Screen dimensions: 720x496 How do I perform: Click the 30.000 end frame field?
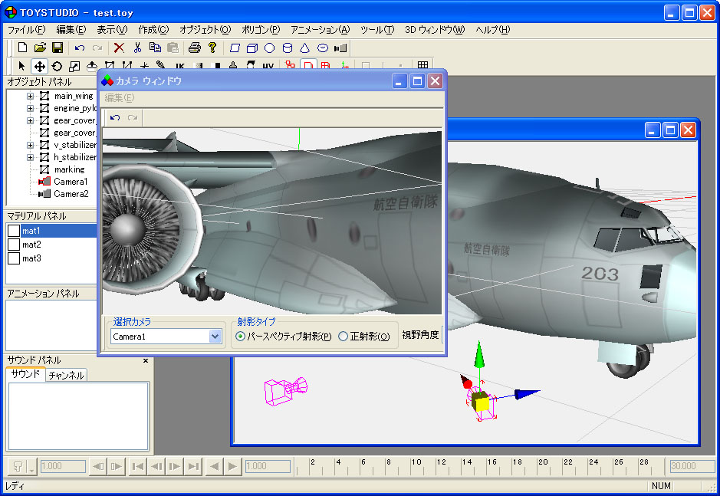[692, 466]
